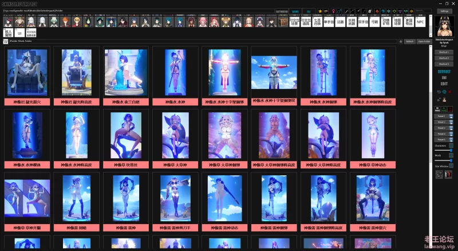Click the character figure icon in sidebar

[x=444, y=100]
